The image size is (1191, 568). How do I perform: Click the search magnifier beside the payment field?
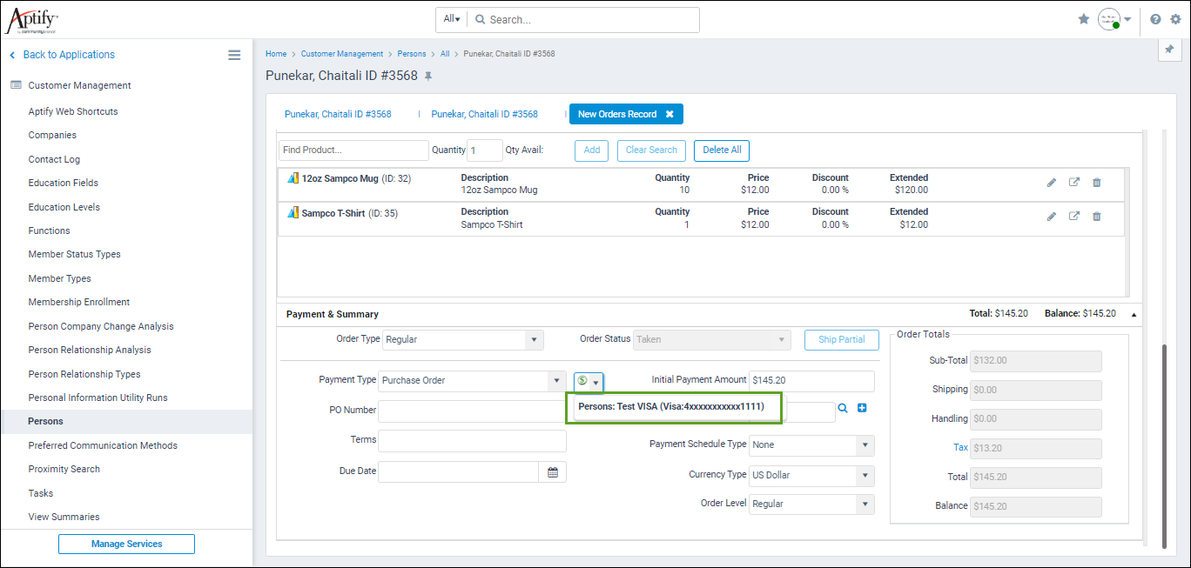tap(843, 407)
